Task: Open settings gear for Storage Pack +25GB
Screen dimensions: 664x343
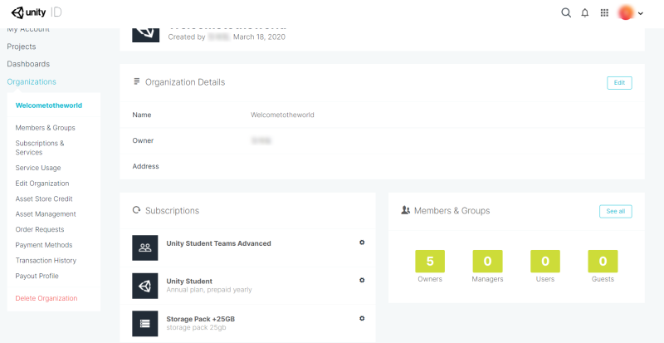Action: (x=362, y=318)
